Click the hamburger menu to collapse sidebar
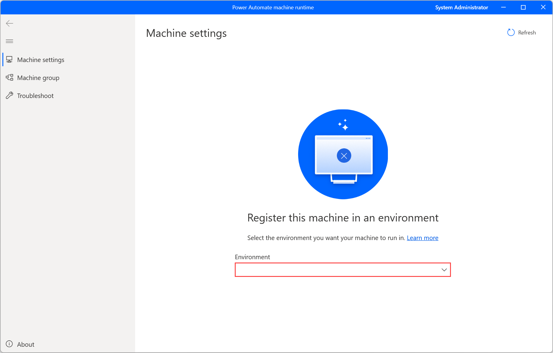553x353 pixels. point(9,41)
